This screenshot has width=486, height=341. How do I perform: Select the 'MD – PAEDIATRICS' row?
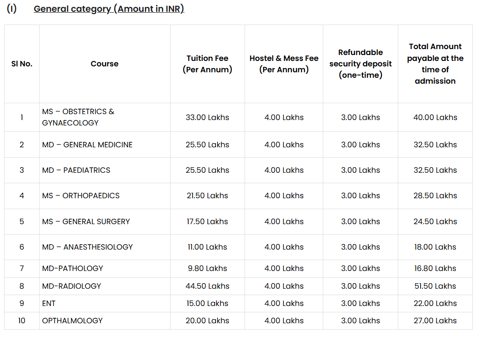(76, 170)
